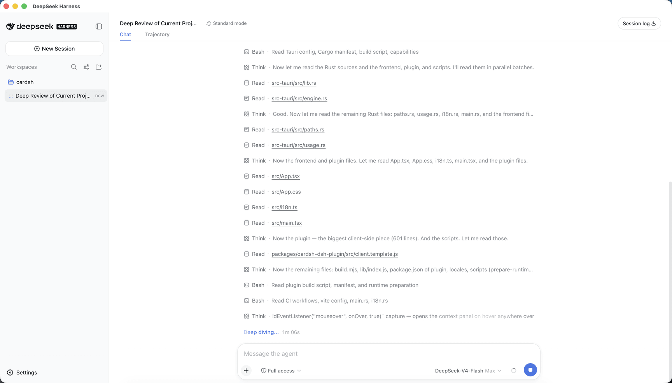Viewport: 672px width, 383px height.
Task: Open the DeepSeek-V4-Flash model dropdown
Action: [468, 371]
